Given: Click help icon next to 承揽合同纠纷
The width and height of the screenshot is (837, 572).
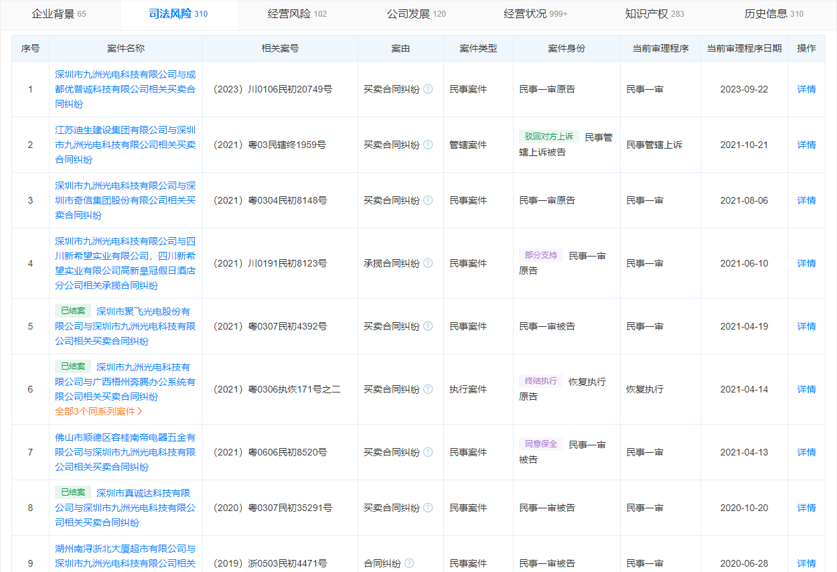Looking at the screenshot, I should pyautogui.click(x=428, y=263).
